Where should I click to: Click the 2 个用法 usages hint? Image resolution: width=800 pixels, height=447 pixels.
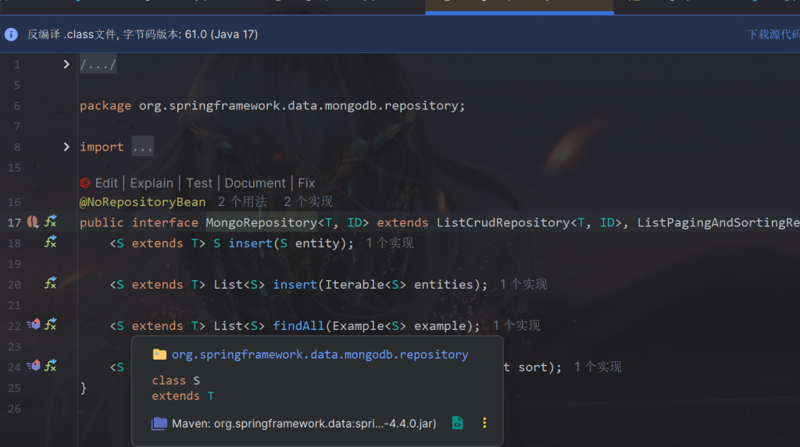click(242, 202)
